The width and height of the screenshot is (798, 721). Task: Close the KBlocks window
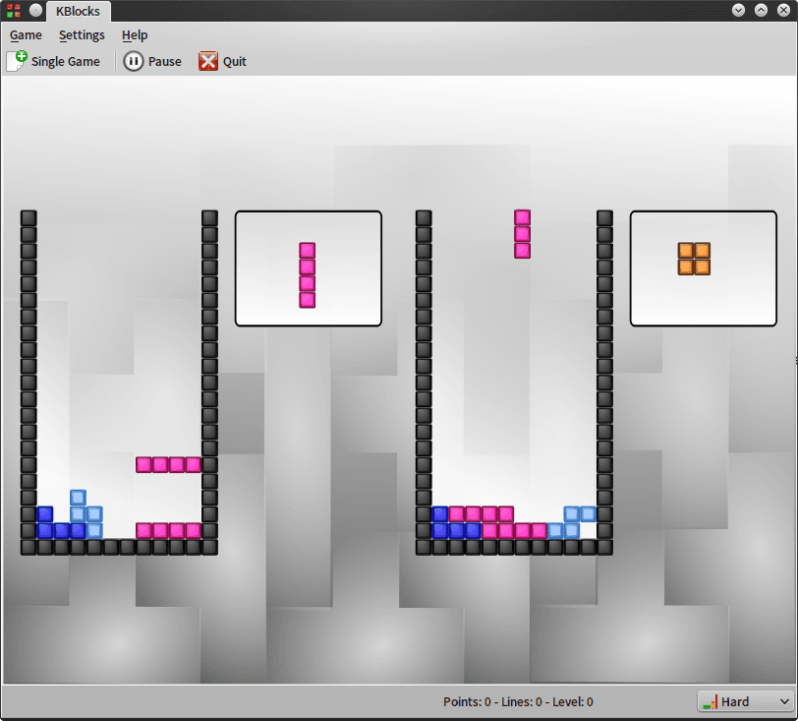784,10
